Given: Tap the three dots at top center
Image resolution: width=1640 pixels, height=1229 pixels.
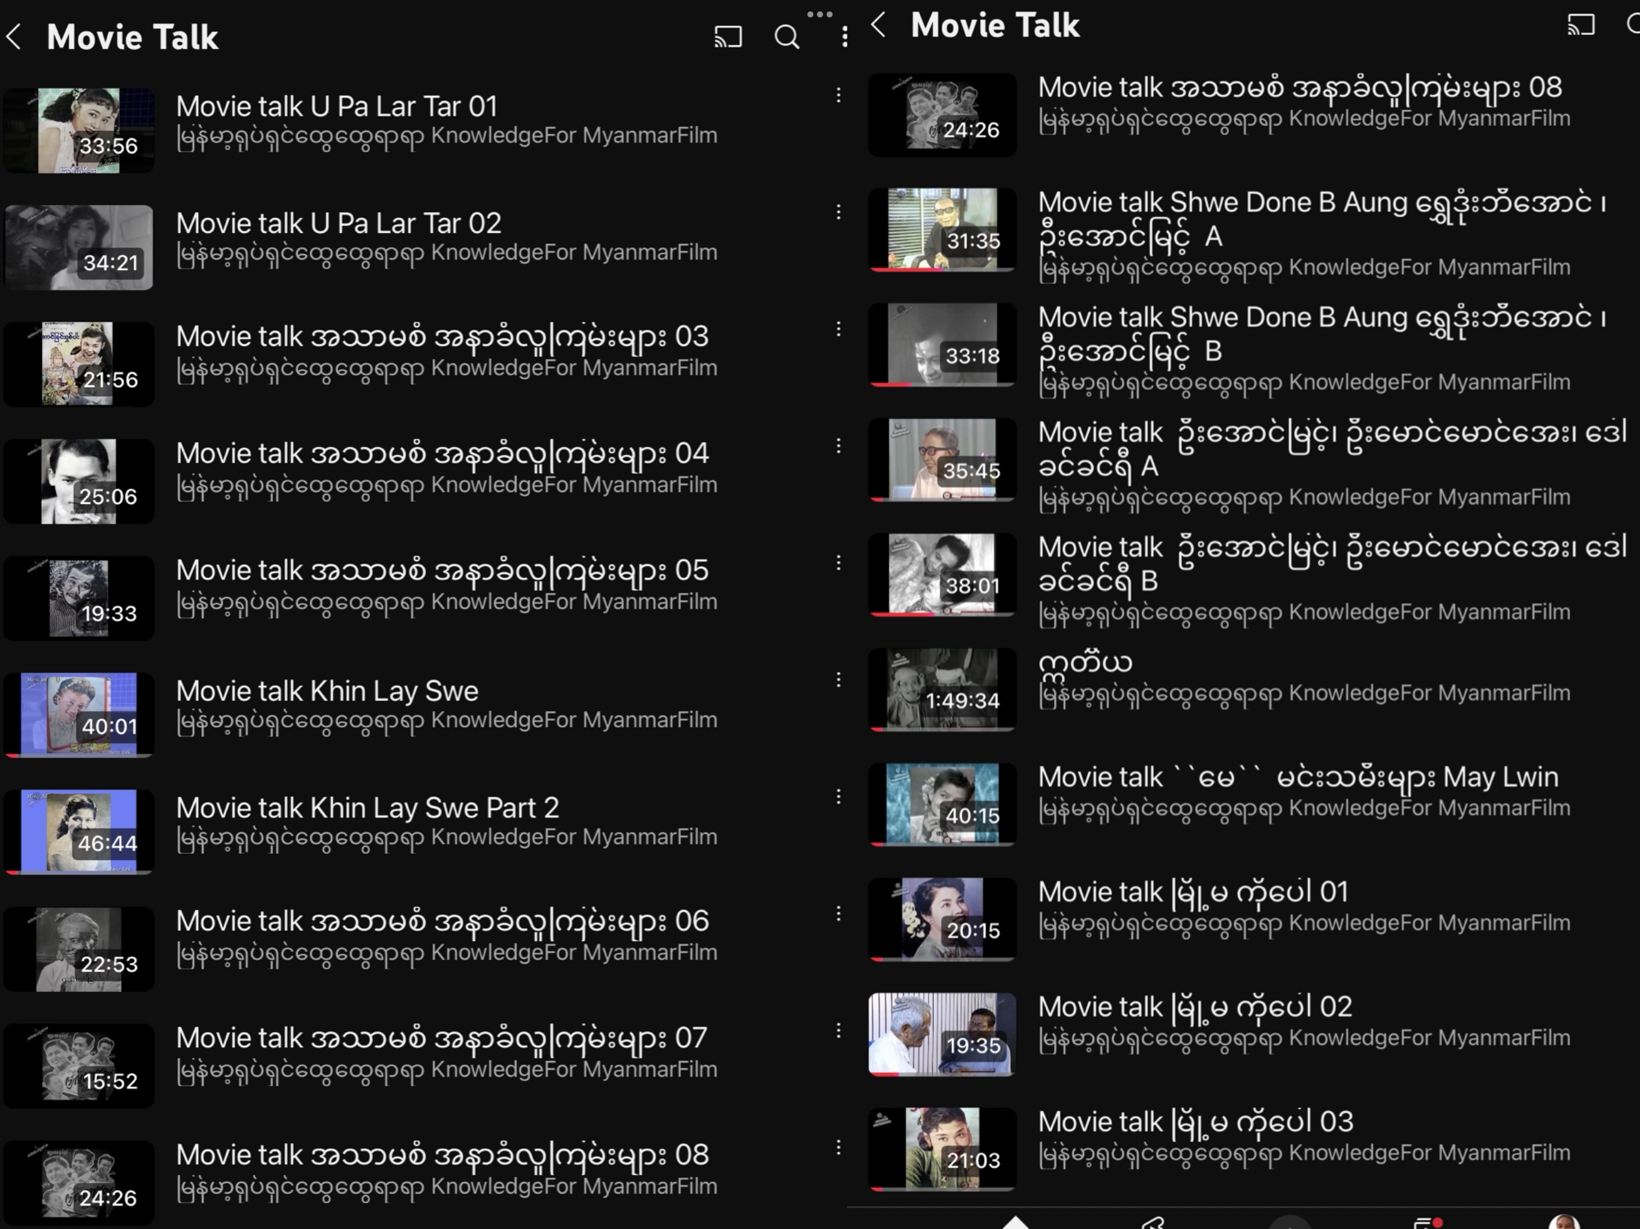Looking at the screenshot, I should (819, 14).
